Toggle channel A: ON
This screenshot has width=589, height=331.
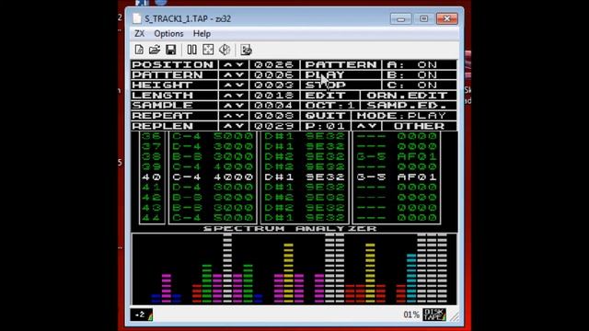420,64
